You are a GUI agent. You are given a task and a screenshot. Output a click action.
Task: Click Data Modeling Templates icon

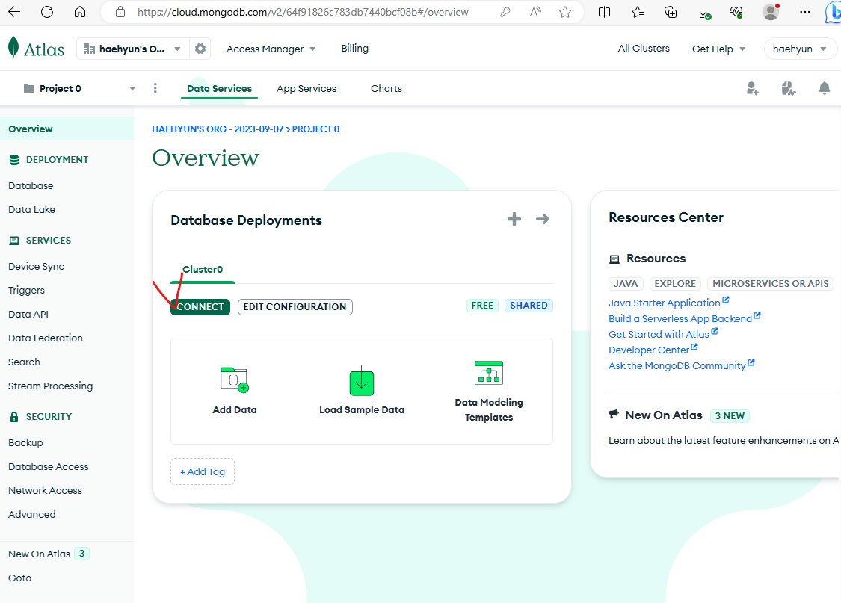pyautogui.click(x=489, y=373)
